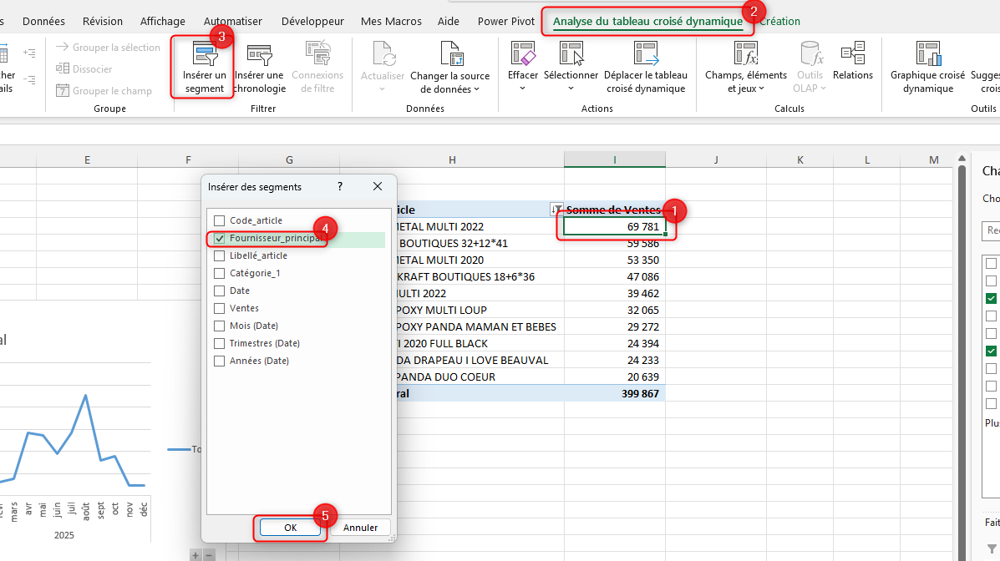Image resolution: width=1000 pixels, height=561 pixels.
Task: Click Grouper le champ
Action: [104, 90]
